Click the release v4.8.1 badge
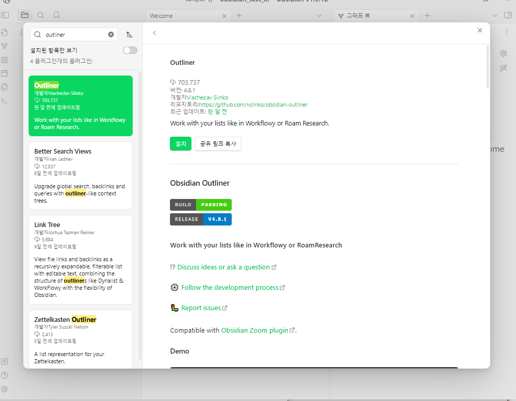Viewport: 516px width, 401px height. pos(201,219)
